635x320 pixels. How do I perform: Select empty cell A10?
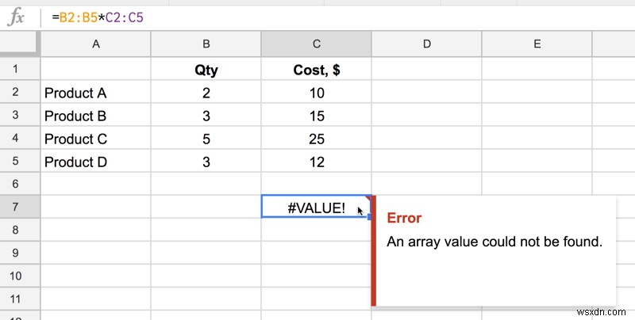pyautogui.click(x=95, y=276)
